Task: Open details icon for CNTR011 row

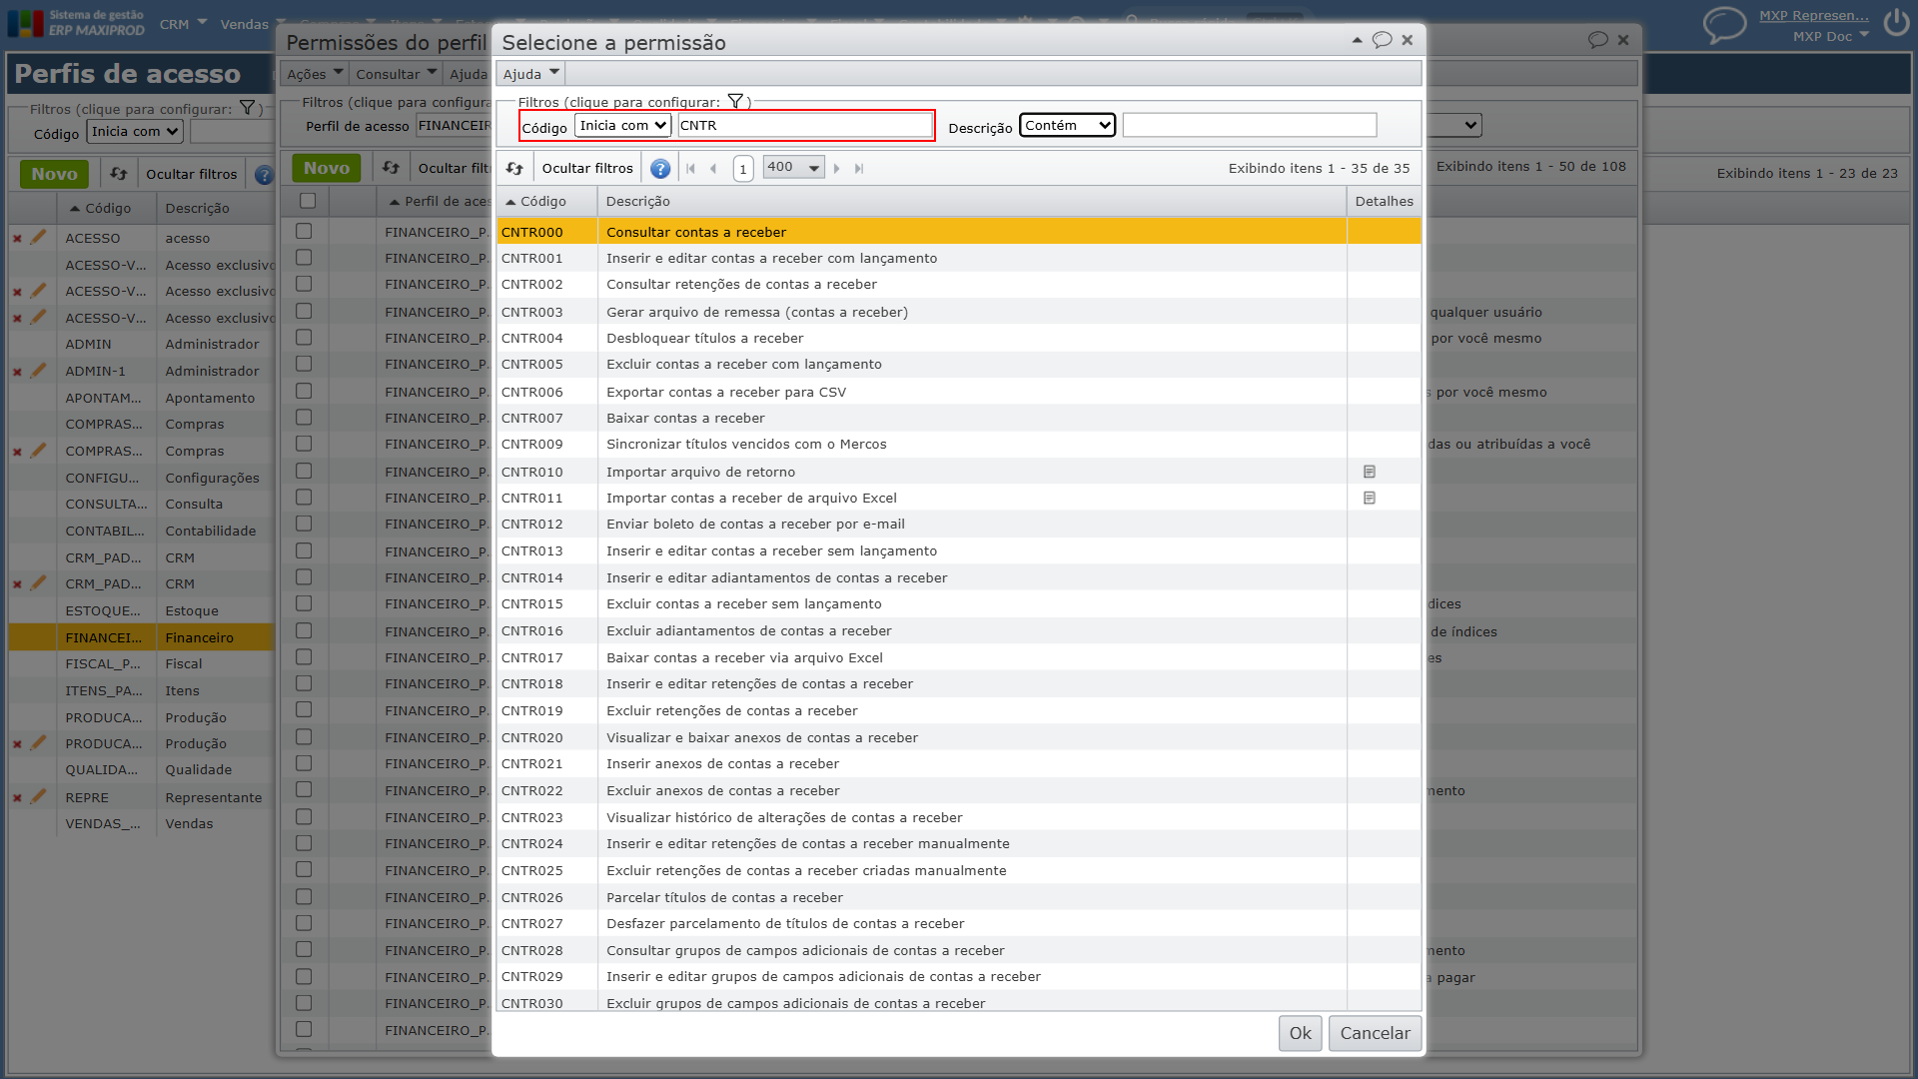Action: click(1370, 498)
